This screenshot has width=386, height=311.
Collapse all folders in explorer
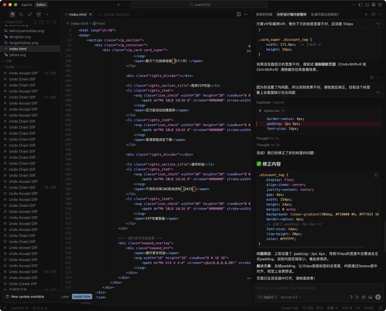54,22
